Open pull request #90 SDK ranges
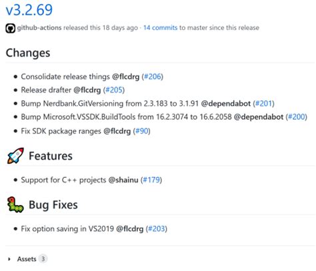316x271 pixels. click(141, 131)
